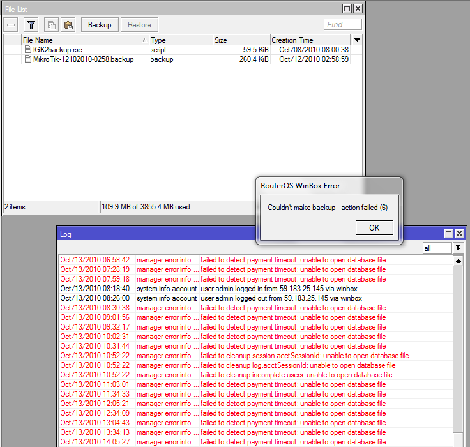Sort by the Size column header
Image resolution: width=470 pixels, height=447 pixels.
pyautogui.click(x=241, y=40)
